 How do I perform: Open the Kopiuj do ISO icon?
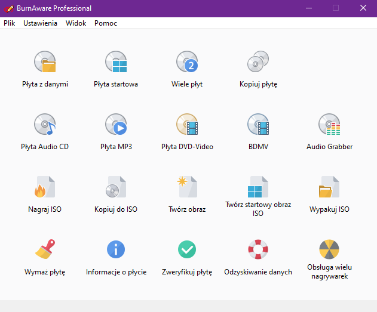[x=116, y=187]
